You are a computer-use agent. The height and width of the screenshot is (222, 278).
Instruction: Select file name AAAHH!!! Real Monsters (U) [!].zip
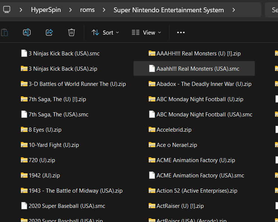pyautogui.click(x=199, y=54)
